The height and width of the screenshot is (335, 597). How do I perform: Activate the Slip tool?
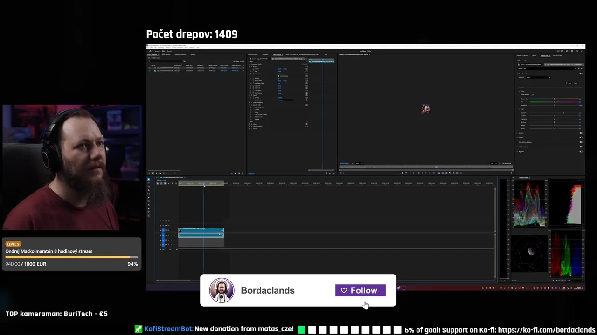149,194
